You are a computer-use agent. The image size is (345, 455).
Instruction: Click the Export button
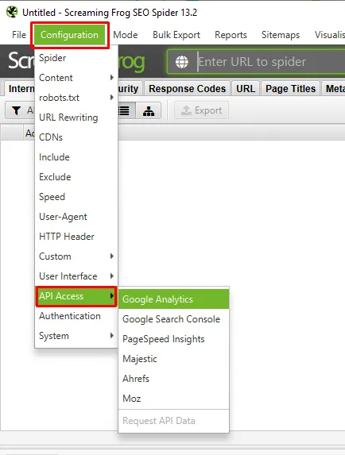pos(201,110)
